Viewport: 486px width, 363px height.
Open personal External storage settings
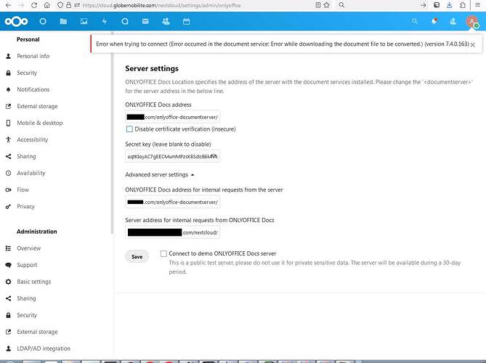tap(37, 106)
